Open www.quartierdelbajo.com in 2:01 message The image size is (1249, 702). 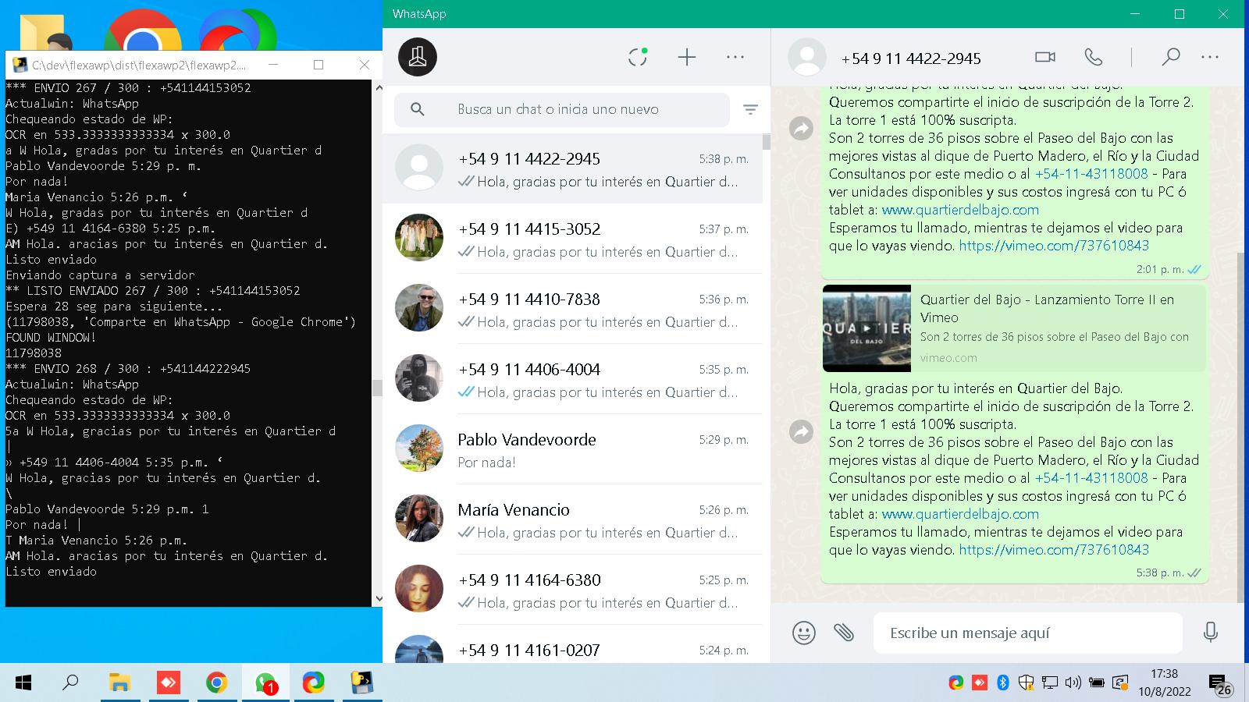pyautogui.click(x=960, y=210)
